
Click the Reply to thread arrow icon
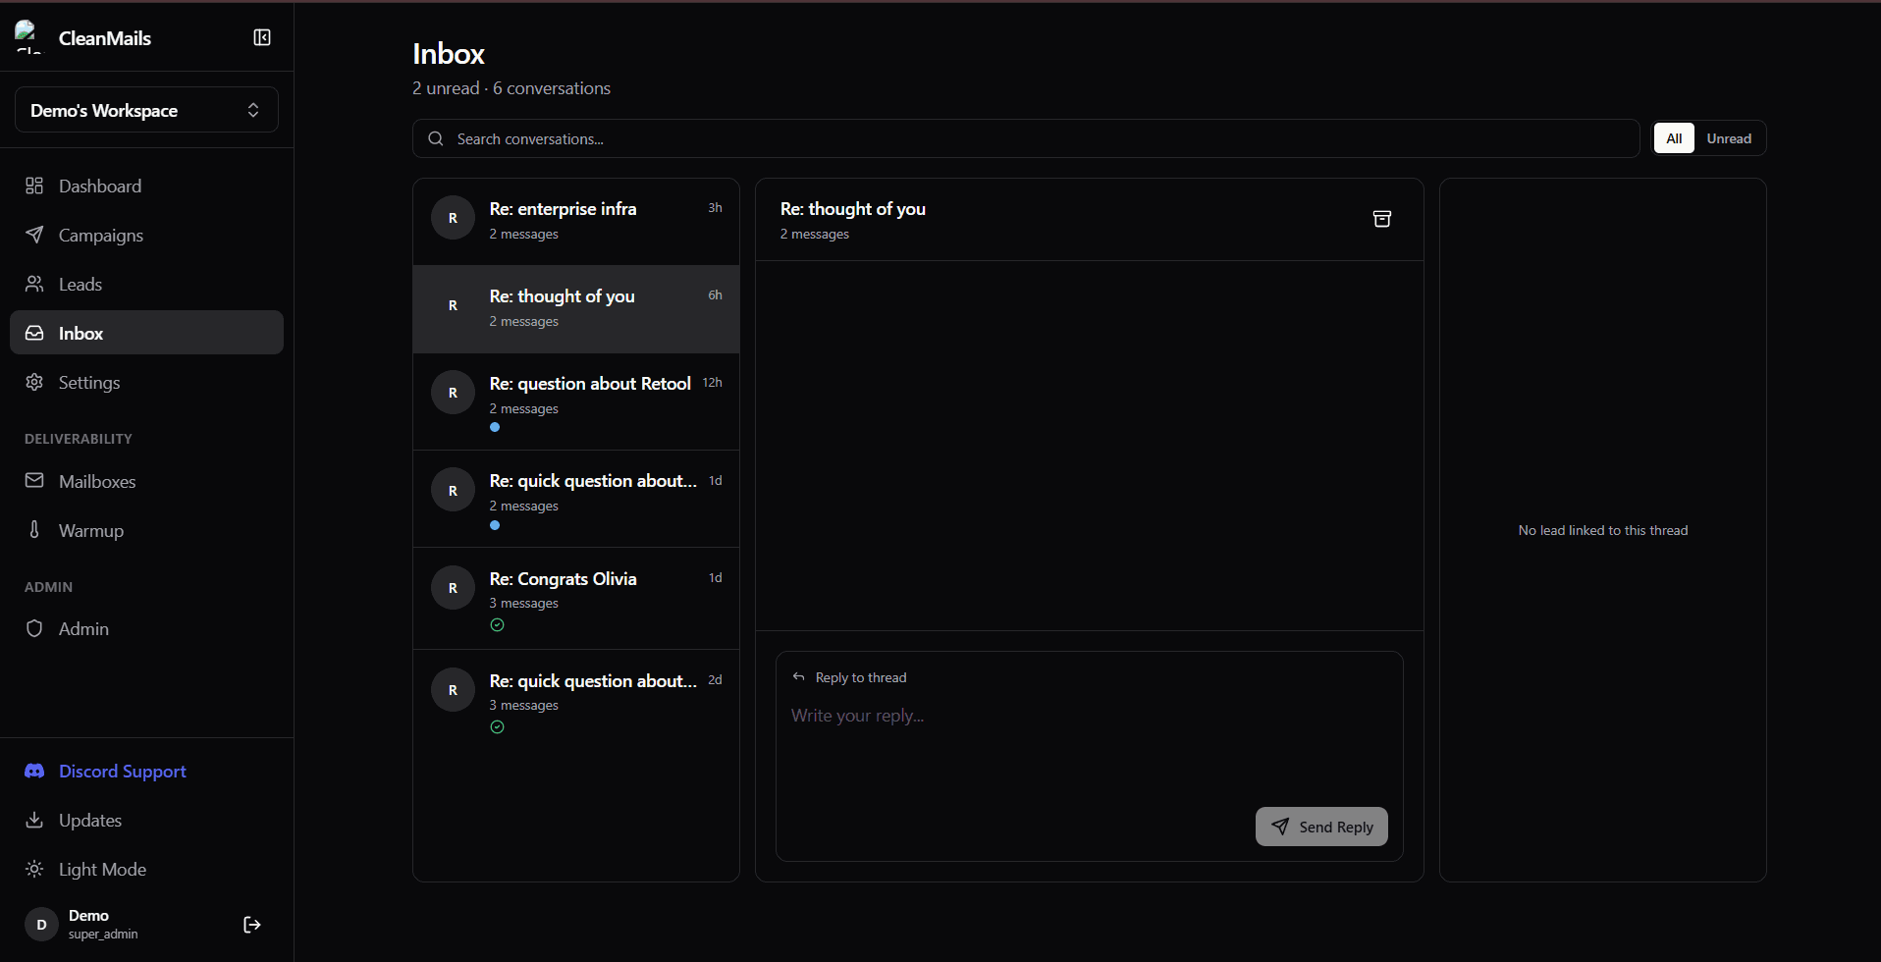pyautogui.click(x=799, y=677)
